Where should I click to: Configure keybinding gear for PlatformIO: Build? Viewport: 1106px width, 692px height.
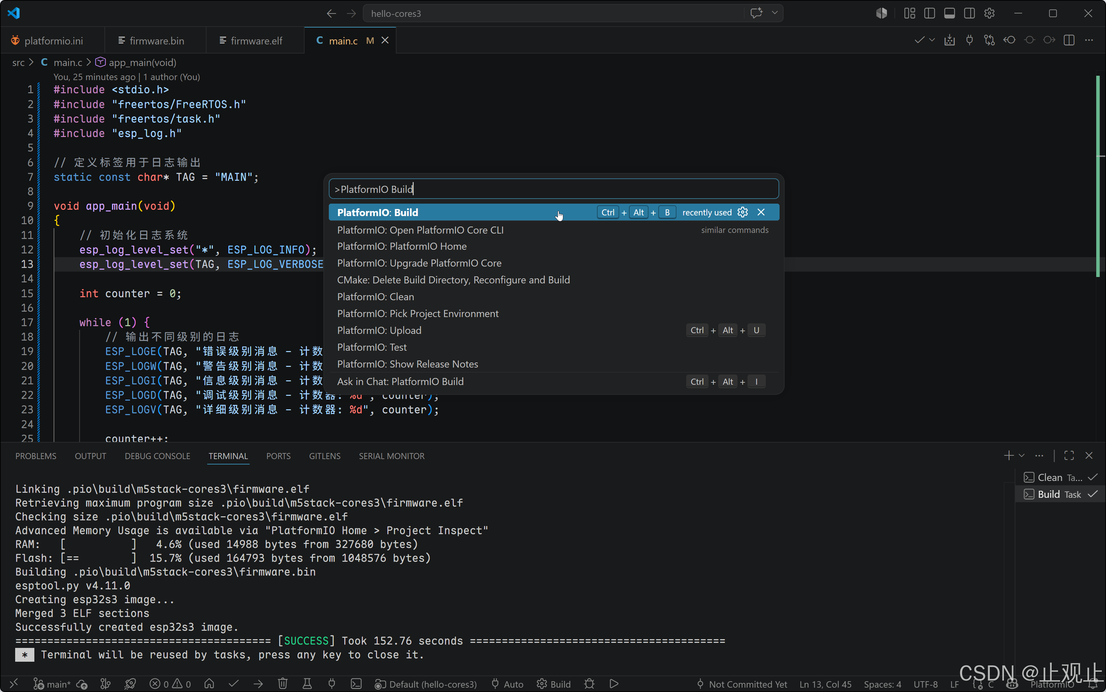coord(742,212)
